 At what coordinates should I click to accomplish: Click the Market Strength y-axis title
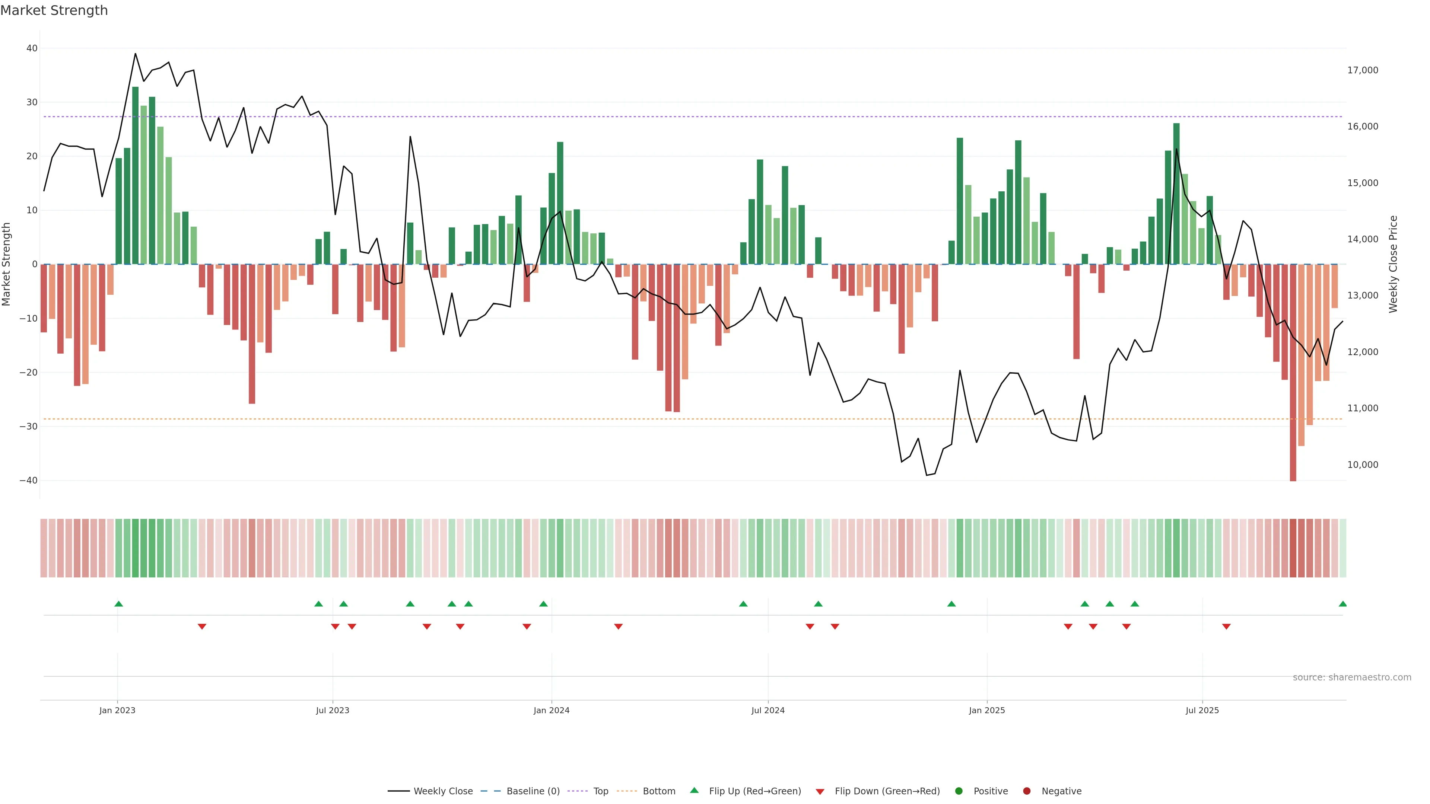[x=7, y=264]
